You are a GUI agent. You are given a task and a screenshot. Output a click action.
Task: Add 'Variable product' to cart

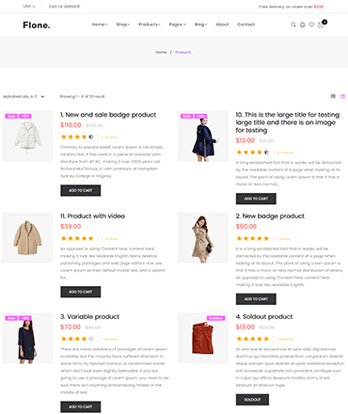(x=81, y=406)
